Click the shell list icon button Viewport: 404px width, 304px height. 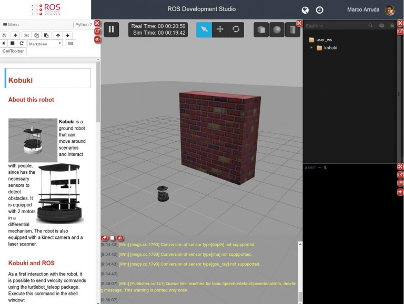click(400, 183)
